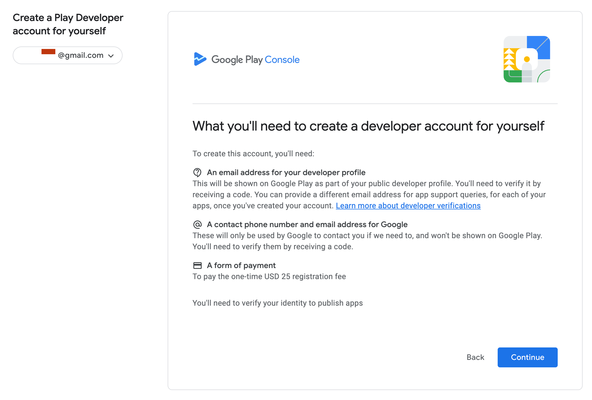
Task: Click the chevron arrow next to @gmail.com
Action: click(111, 56)
